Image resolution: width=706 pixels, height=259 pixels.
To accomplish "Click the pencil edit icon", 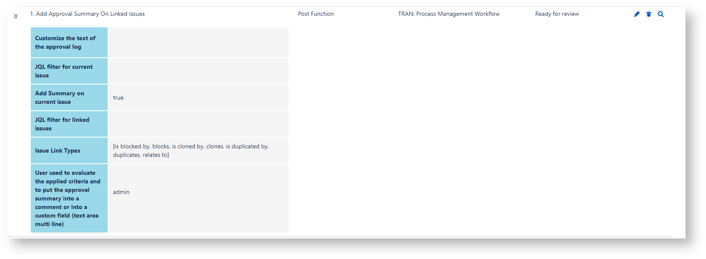I will click(x=637, y=14).
